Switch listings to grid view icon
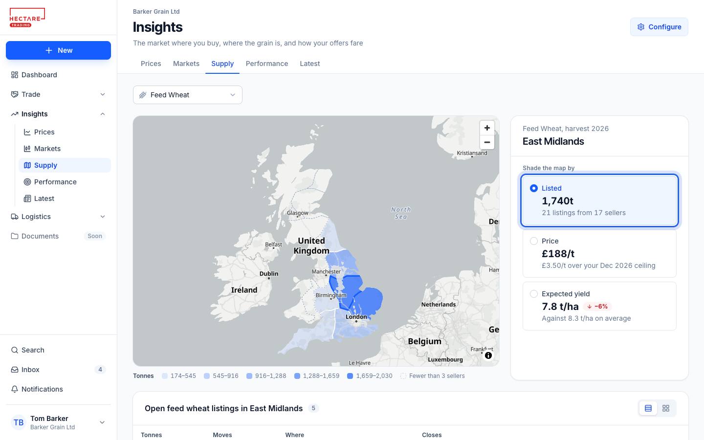 pyautogui.click(x=666, y=408)
